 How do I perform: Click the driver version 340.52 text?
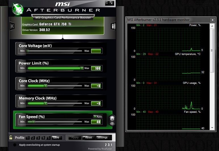coord(45,30)
